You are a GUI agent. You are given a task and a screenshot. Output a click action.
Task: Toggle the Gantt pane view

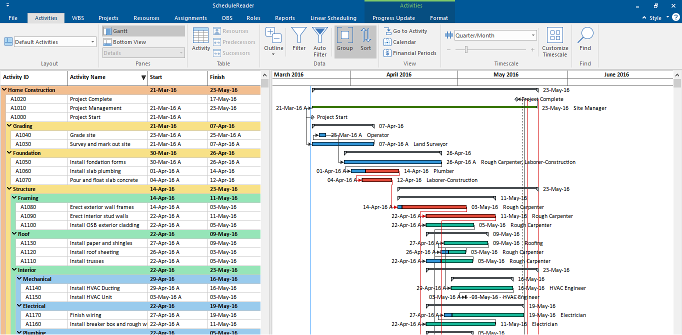pos(143,31)
